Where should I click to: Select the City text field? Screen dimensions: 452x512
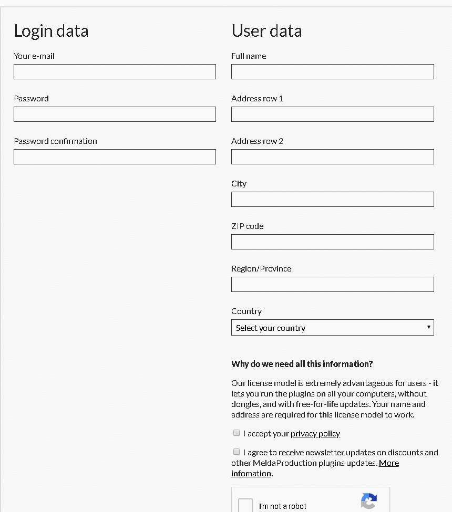(332, 200)
